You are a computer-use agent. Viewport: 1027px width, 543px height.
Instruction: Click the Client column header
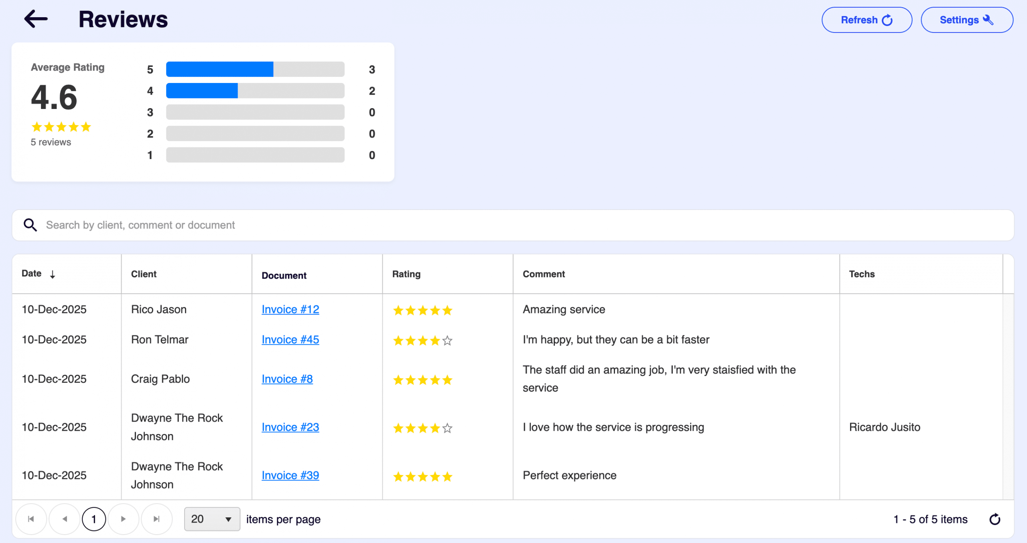(x=144, y=274)
